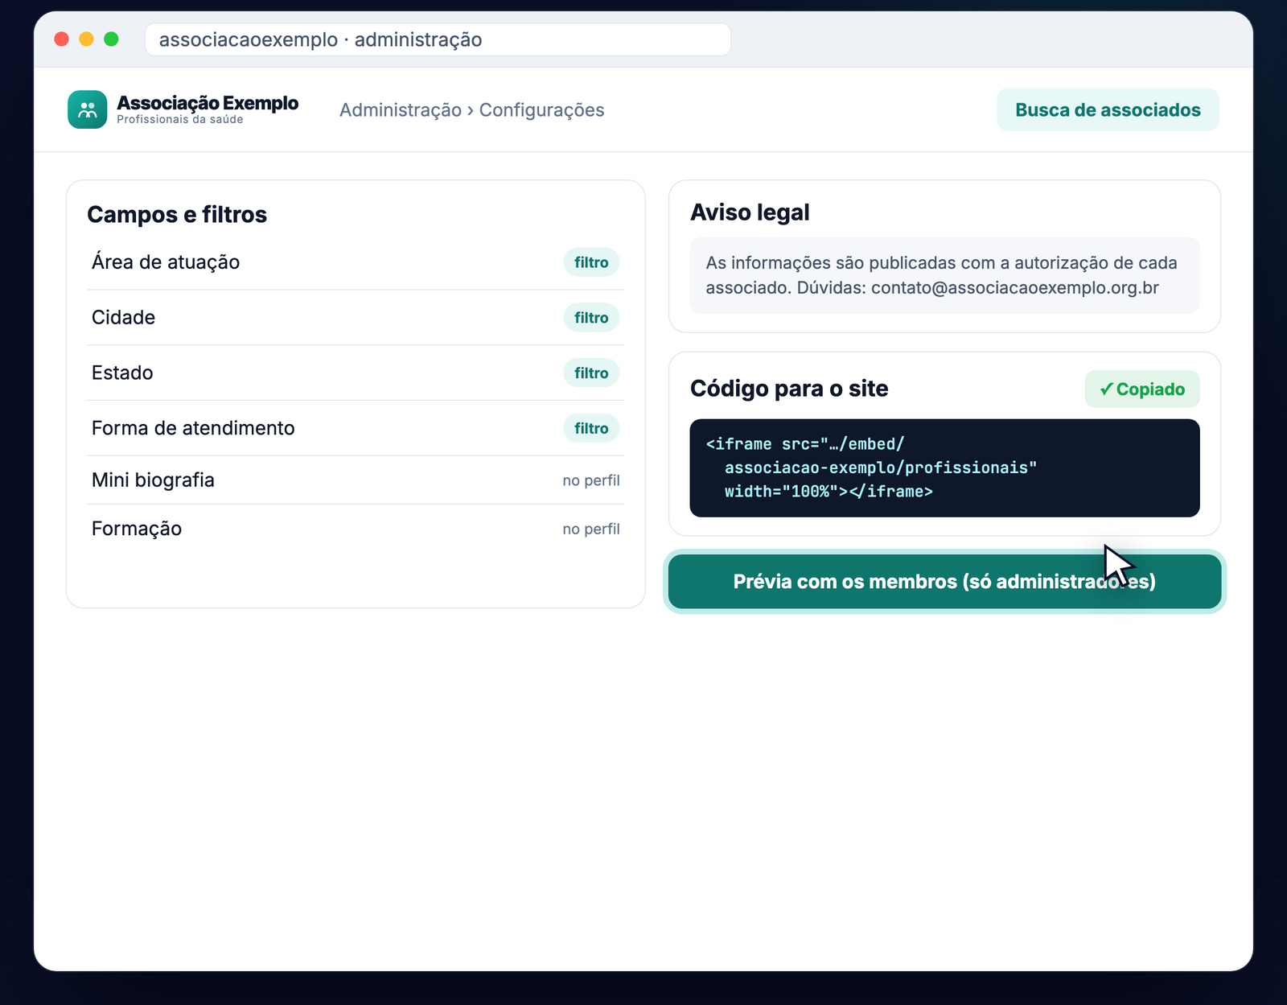This screenshot has width=1287, height=1005.
Task: Select the Formação field row
Action: (355, 529)
